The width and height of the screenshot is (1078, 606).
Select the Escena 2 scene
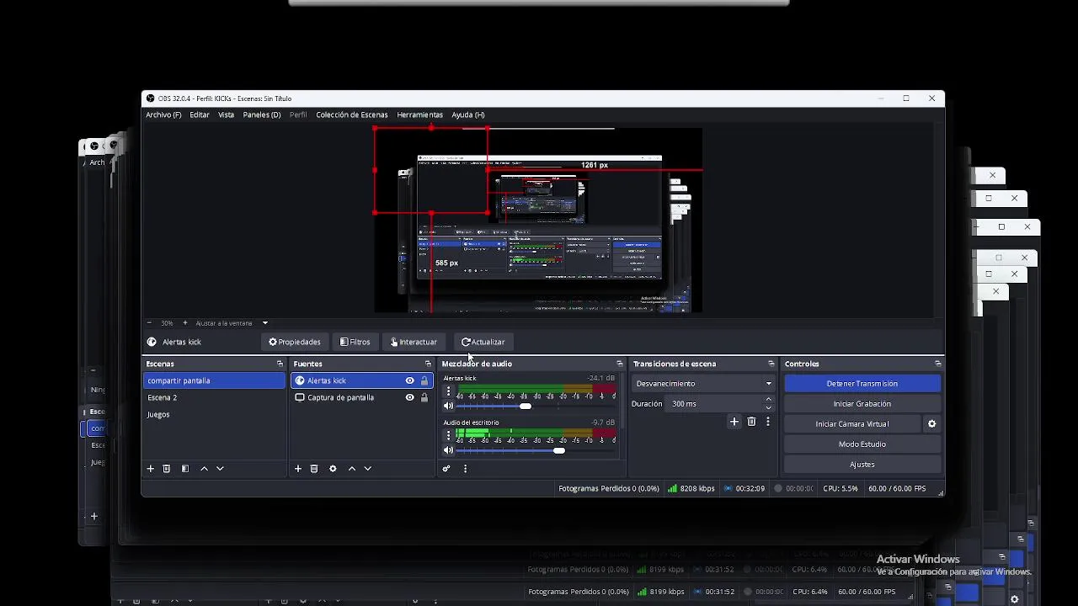point(215,397)
